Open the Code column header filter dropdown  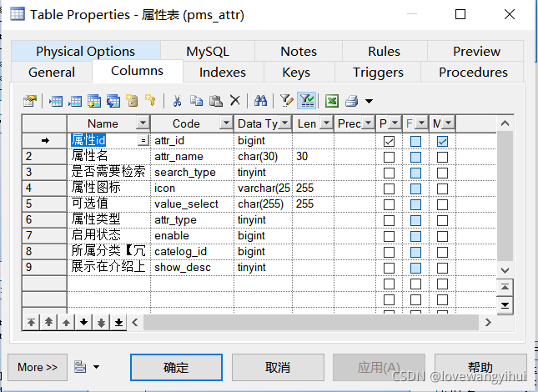click(x=226, y=123)
